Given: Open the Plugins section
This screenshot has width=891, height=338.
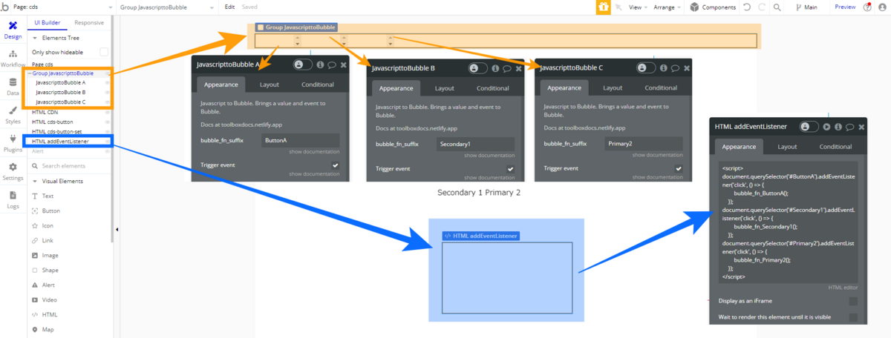Looking at the screenshot, I should click(x=13, y=142).
